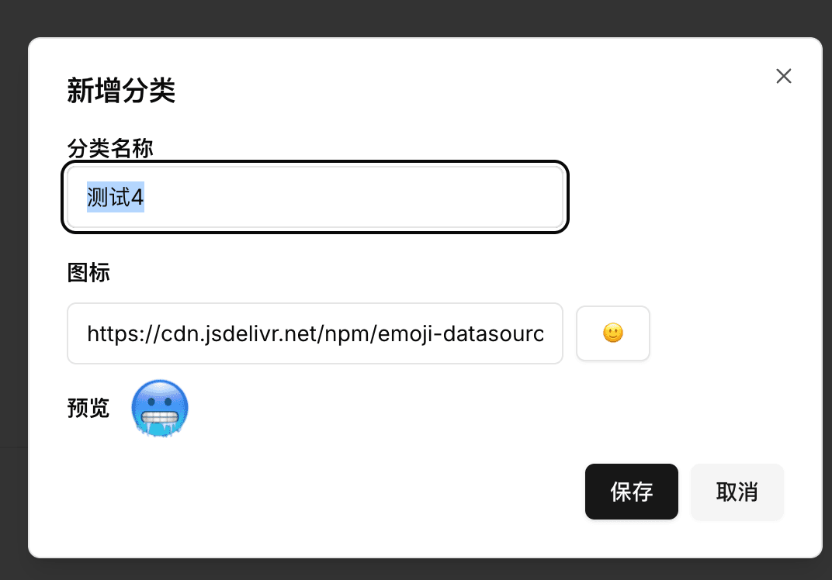Screen dimensions: 832x580
Task: Click the 新增分类 dialog title
Action: click(x=121, y=91)
